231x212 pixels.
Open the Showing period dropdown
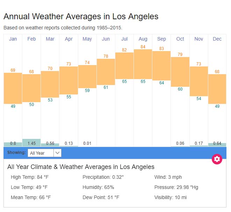pyautogui.click(x=44, y=153)
